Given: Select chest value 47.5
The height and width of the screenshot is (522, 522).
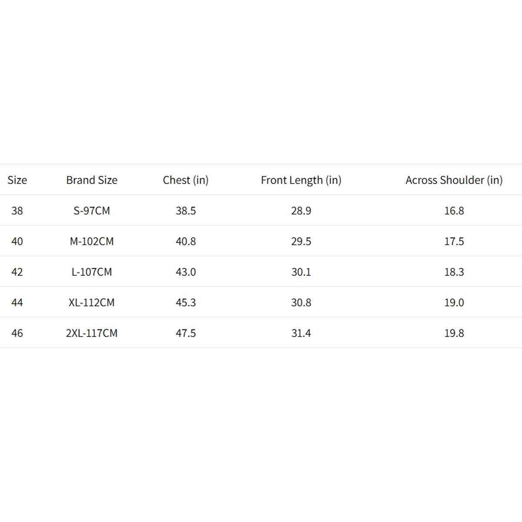Looking at the screenshot, I should click(x=186, y=333).
